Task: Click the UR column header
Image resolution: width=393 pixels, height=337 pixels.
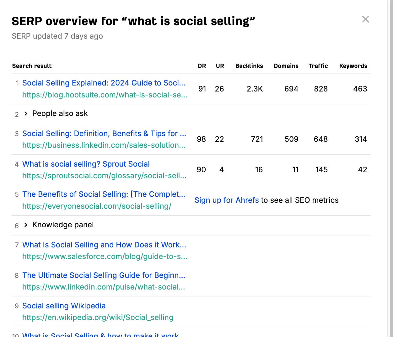Action: click(x=220, y=66)
